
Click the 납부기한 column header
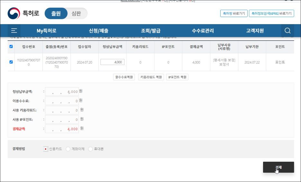pos(252,47)
